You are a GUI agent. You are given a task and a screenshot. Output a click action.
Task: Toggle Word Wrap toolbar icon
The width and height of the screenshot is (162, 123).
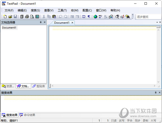pyautogui.click(x=84, y=17)
